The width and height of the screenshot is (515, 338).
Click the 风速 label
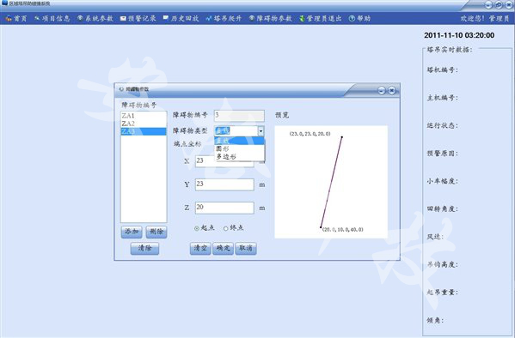[x=435, y=237]
